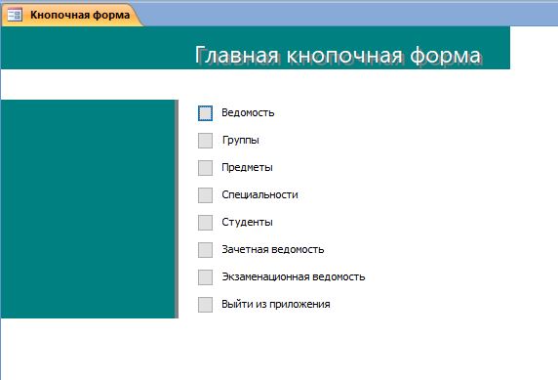Click the square button next to Зачетная ведомость
The width and height of the screenshot is (558, 380).
pyautogui.click(x=205, y=250)
